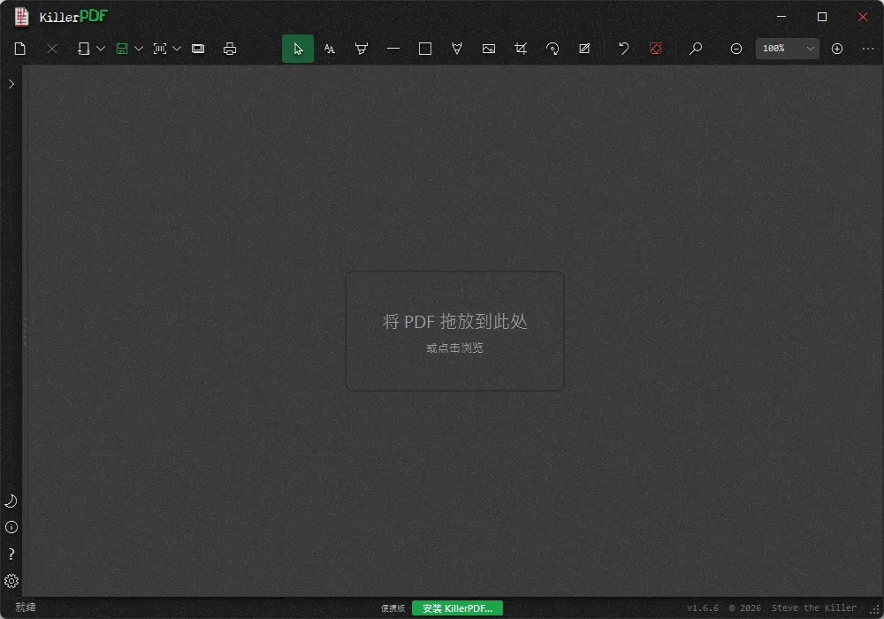Image resolution: width=884 pixels, height=619 pixels.
Task: Open settings gear icon
Action: (11, 581)
